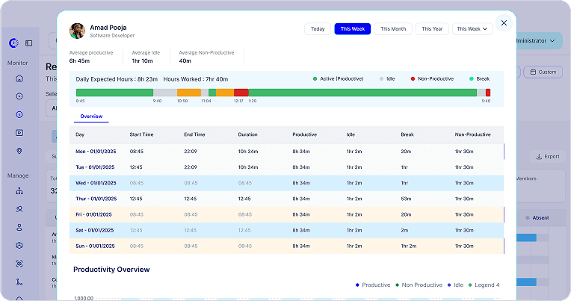Click the location pin icon in the sidebar

coord(19,151)
